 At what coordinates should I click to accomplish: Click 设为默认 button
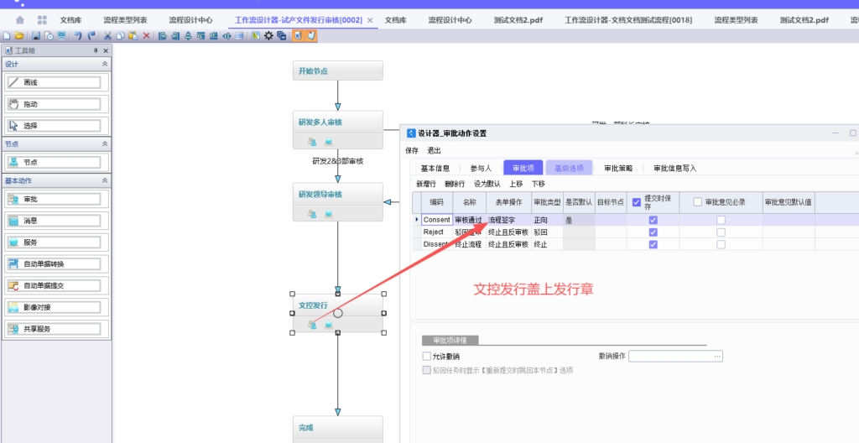point(487,185)
